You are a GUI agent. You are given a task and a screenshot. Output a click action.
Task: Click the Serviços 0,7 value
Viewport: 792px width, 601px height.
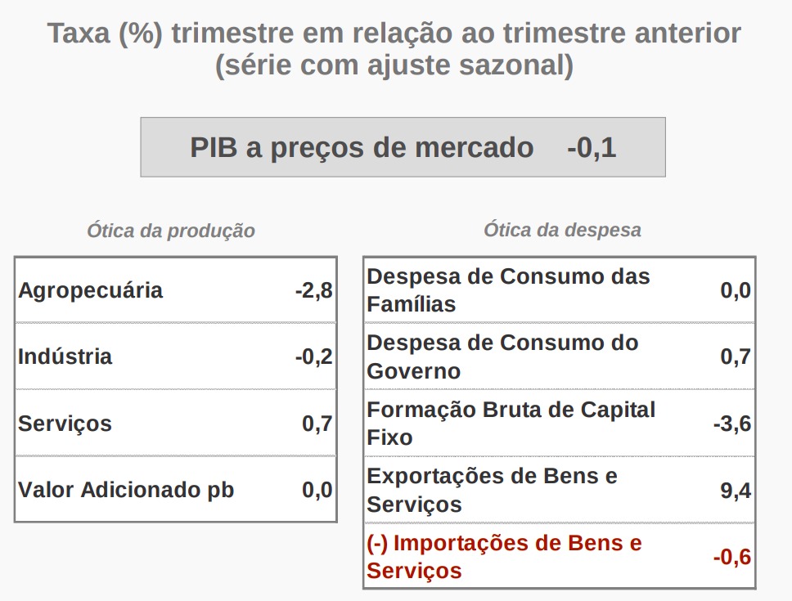[317, 424]
